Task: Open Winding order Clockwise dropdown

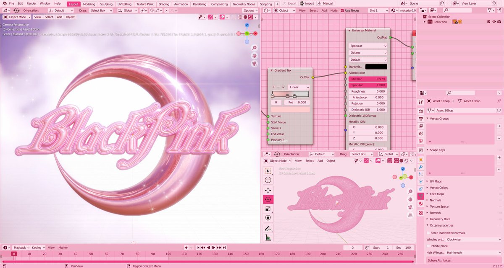Action: tap(474, 240)
